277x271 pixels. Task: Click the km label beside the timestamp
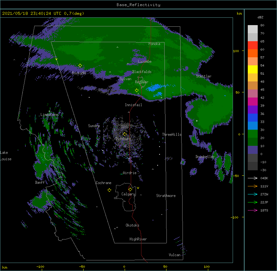[x=239, y=14]
